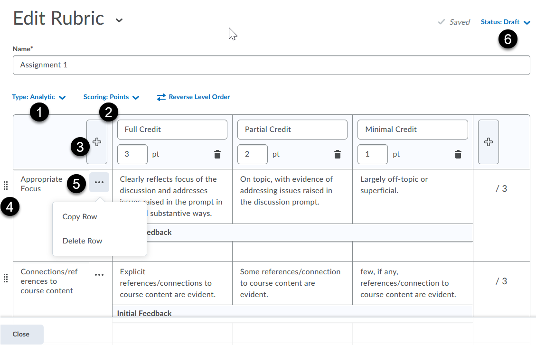Select Delete Row in the context menu

pos(82,241)
